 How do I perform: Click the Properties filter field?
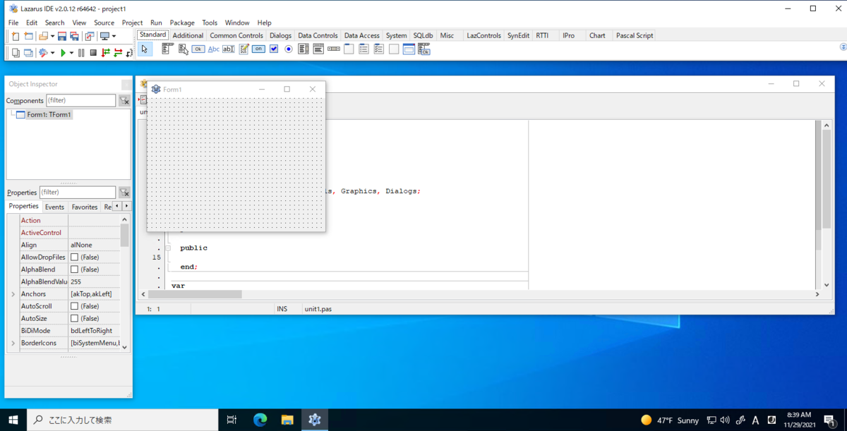(x=78, y=193)
